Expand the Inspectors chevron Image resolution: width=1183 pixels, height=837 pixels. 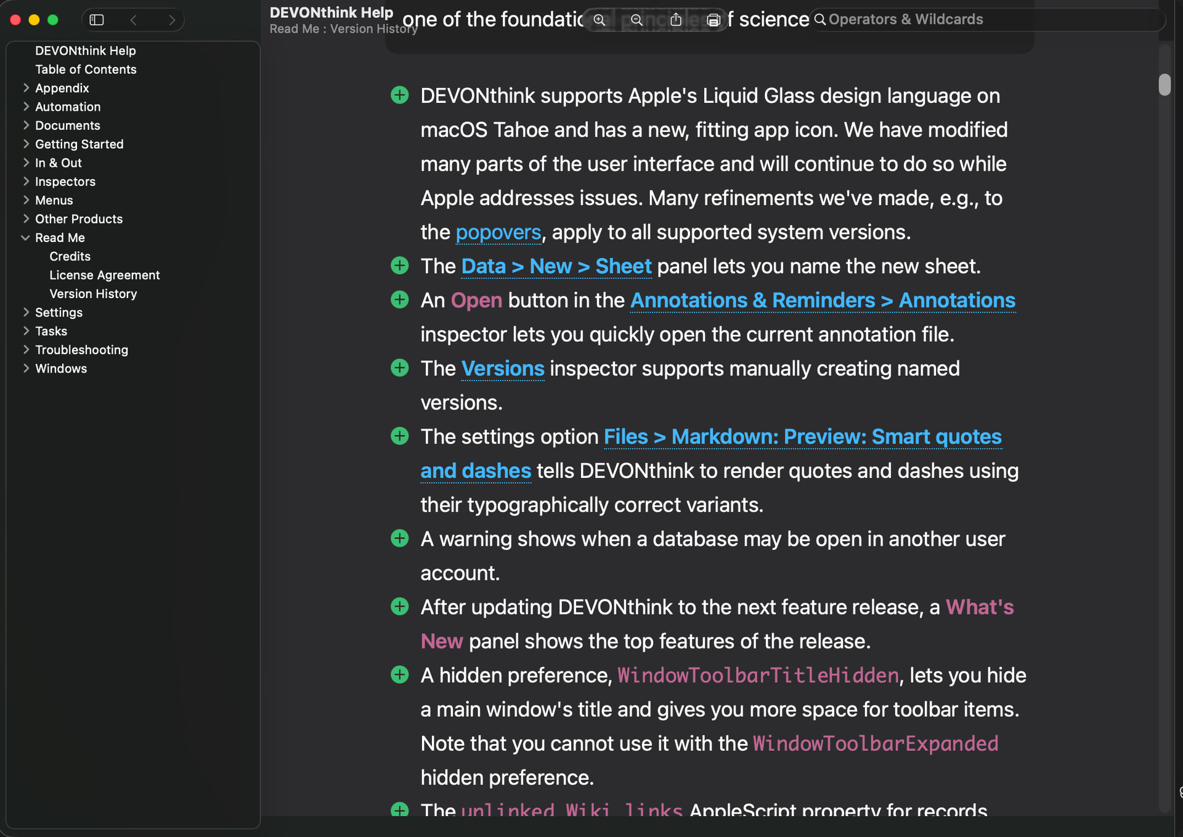click(26, 182)
